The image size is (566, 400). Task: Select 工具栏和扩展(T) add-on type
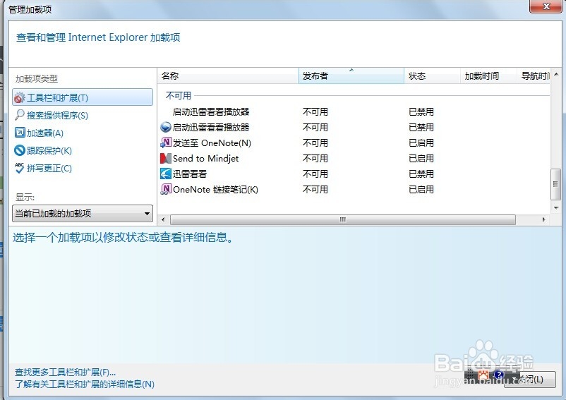(83, 97)
